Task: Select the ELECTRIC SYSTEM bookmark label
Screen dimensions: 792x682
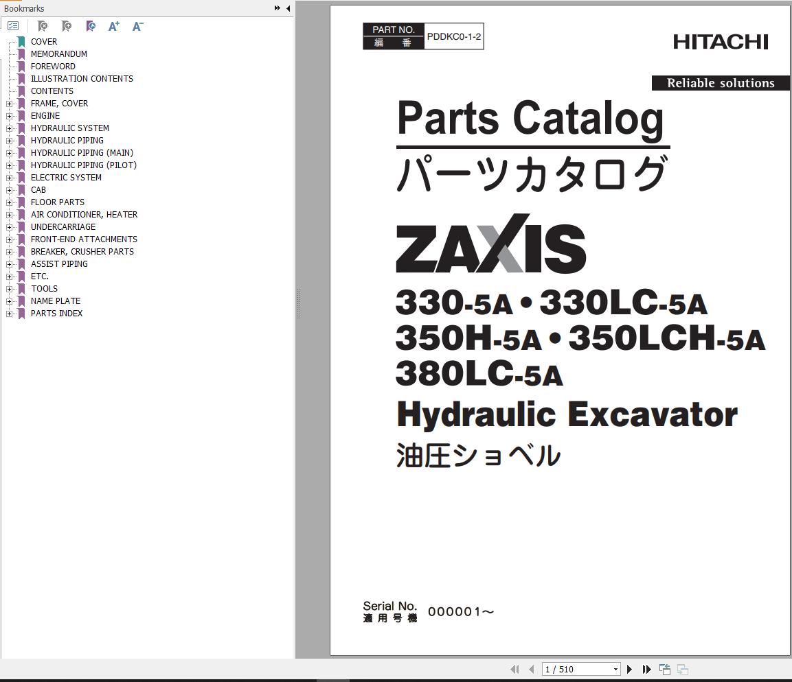Action: coord(66,178)
